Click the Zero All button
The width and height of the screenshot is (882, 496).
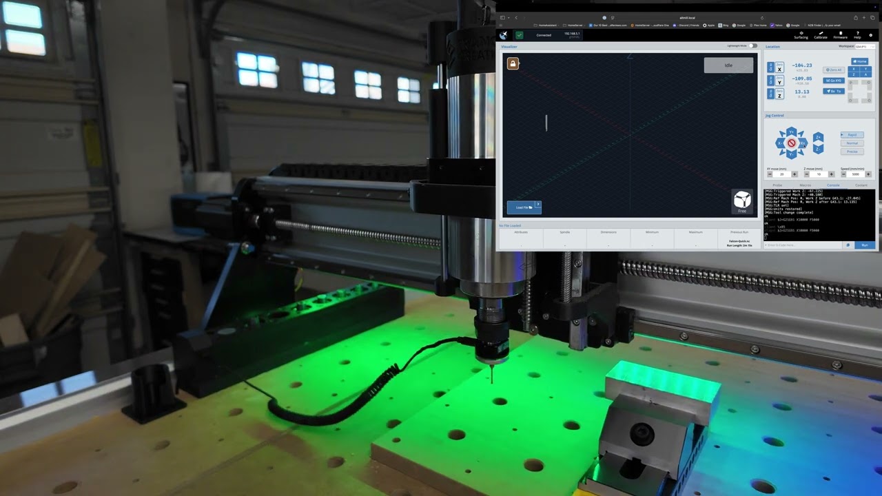834,70
